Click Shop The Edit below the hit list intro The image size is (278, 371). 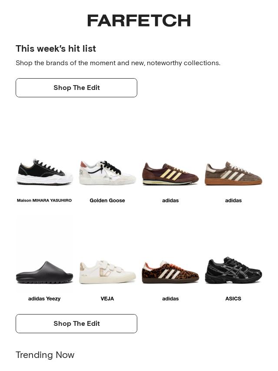(x=76, y=88)
